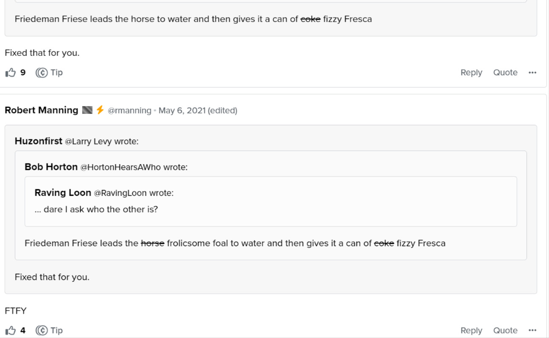Reply to the upper comment
This screenshot has height=338, width=549.
471,73
